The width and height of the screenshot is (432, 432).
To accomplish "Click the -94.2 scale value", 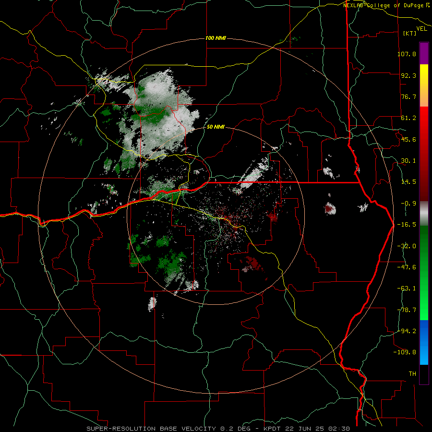I will tap(407, 331).
